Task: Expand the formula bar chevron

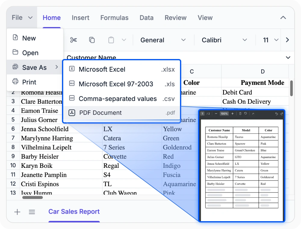Action: point(288,58)
